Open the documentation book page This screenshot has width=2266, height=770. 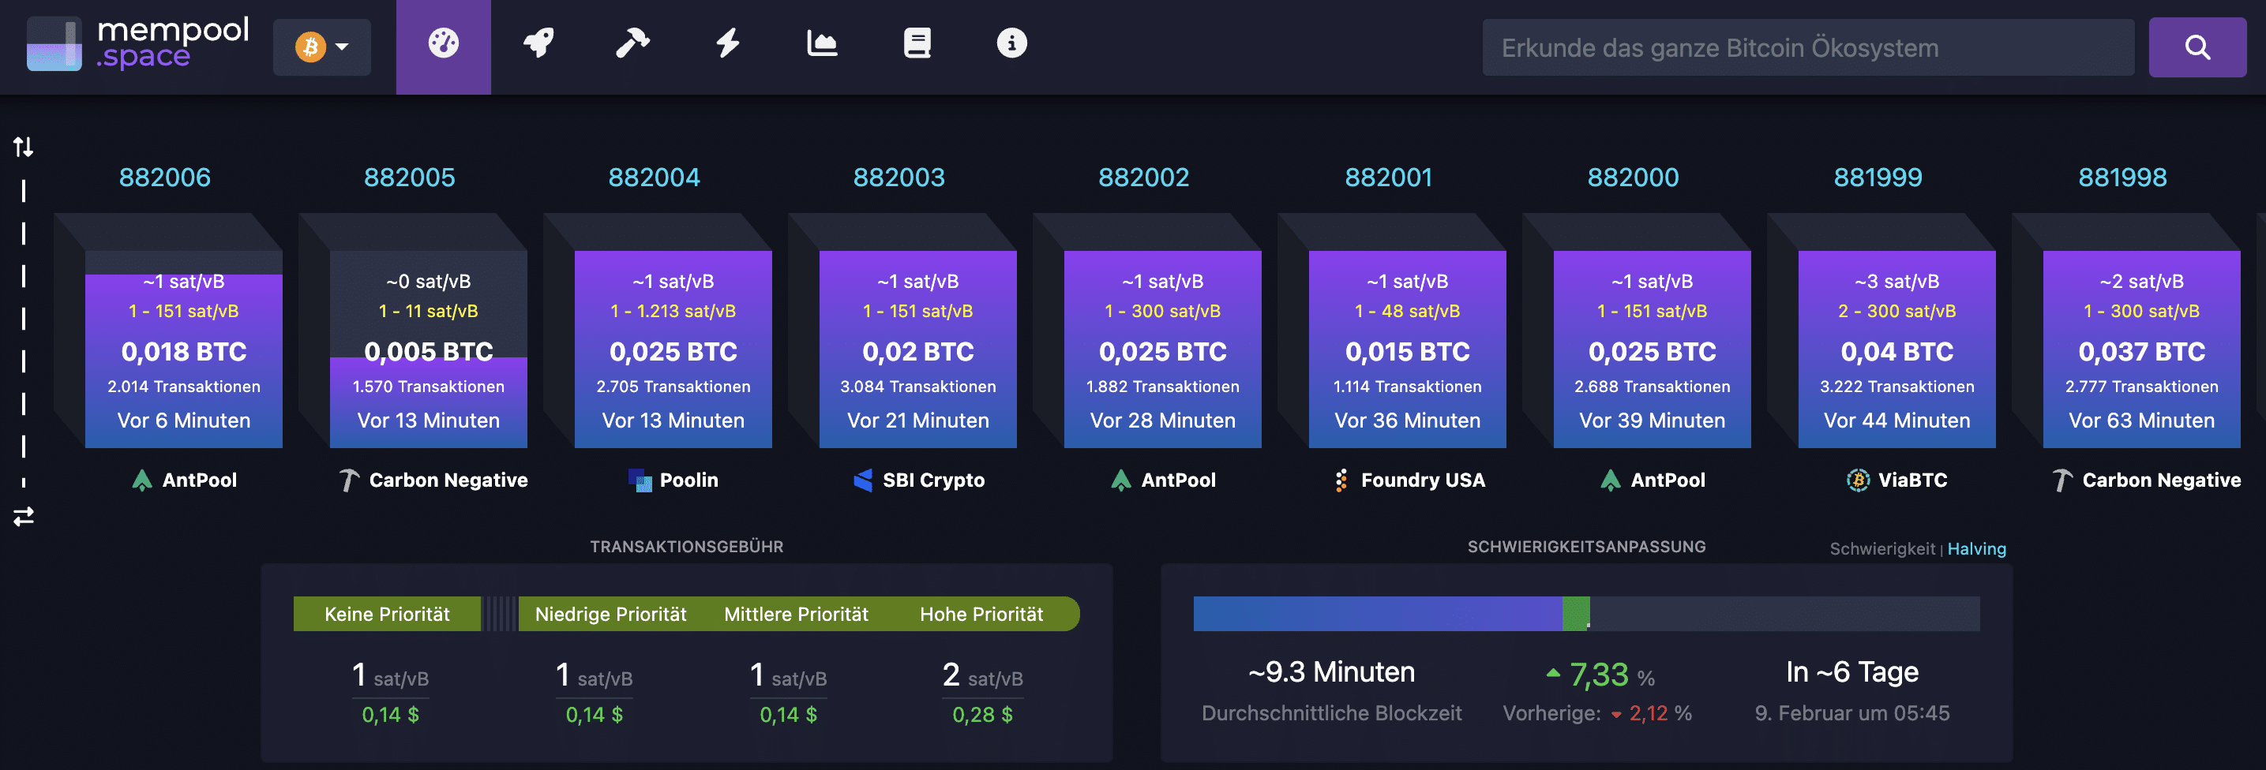pyautogui.click(x=917, y=44)
